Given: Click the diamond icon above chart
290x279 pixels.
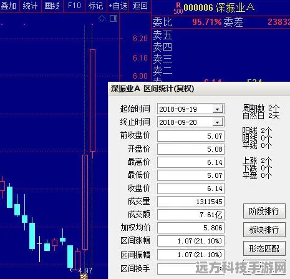Looking at the screenshot, I should [x=102, y=19].
